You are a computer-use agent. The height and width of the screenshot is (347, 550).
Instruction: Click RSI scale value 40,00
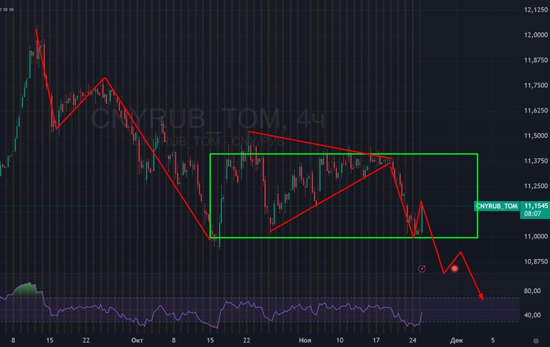(532, 315)
